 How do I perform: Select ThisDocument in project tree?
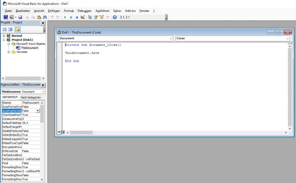point(30,48)
